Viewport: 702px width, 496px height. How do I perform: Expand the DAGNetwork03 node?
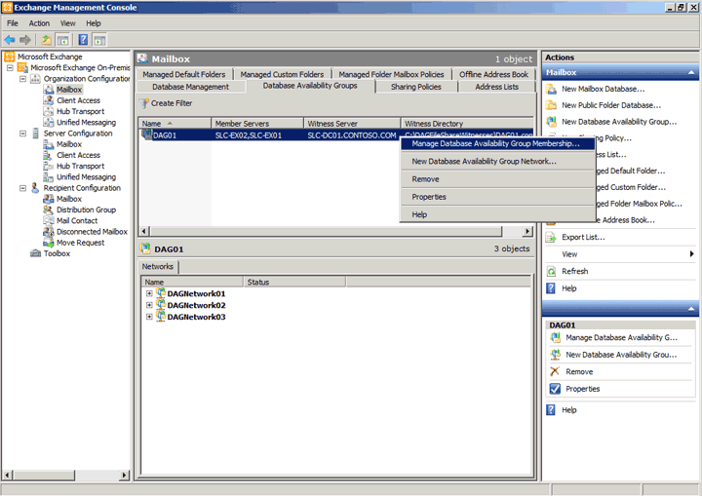[149, 317]
